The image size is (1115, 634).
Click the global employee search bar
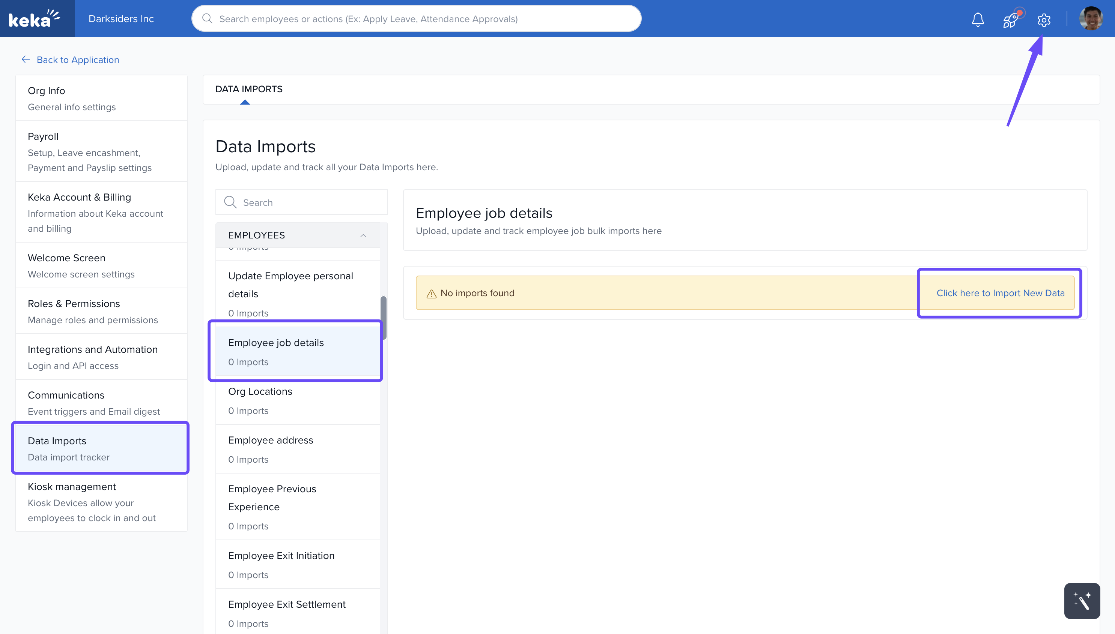[x=416, y=19]
